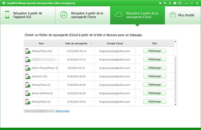Switch to the sauvegarde iTunes tab
Viewport: 201px width, 130px height.
[x=83, y=15]
